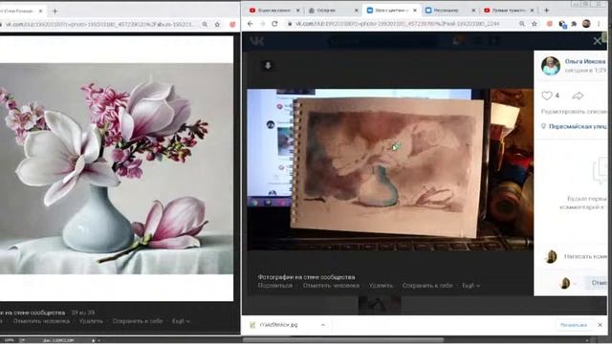Close the left window's browser tab

point(40,11)
